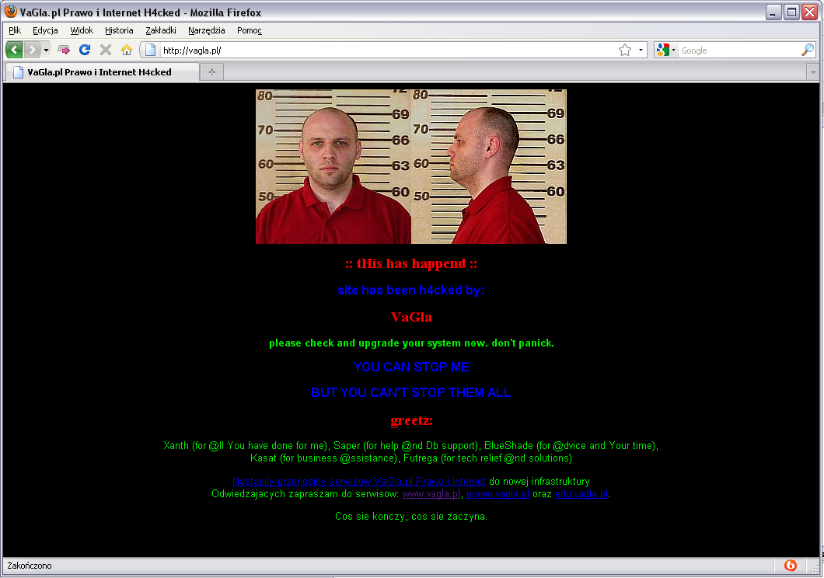This screenshot has height=578, width=824.
Task: Open a new tab with the plus button
Action: coord(211,72)
